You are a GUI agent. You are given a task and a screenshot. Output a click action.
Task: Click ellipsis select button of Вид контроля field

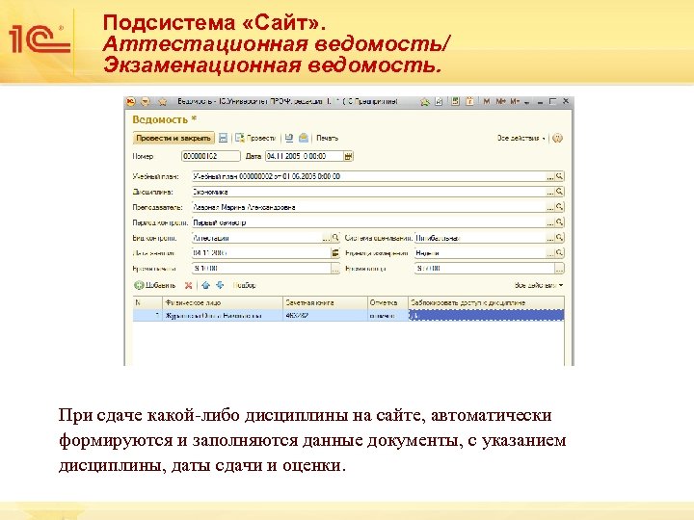[x=326, y=238]
